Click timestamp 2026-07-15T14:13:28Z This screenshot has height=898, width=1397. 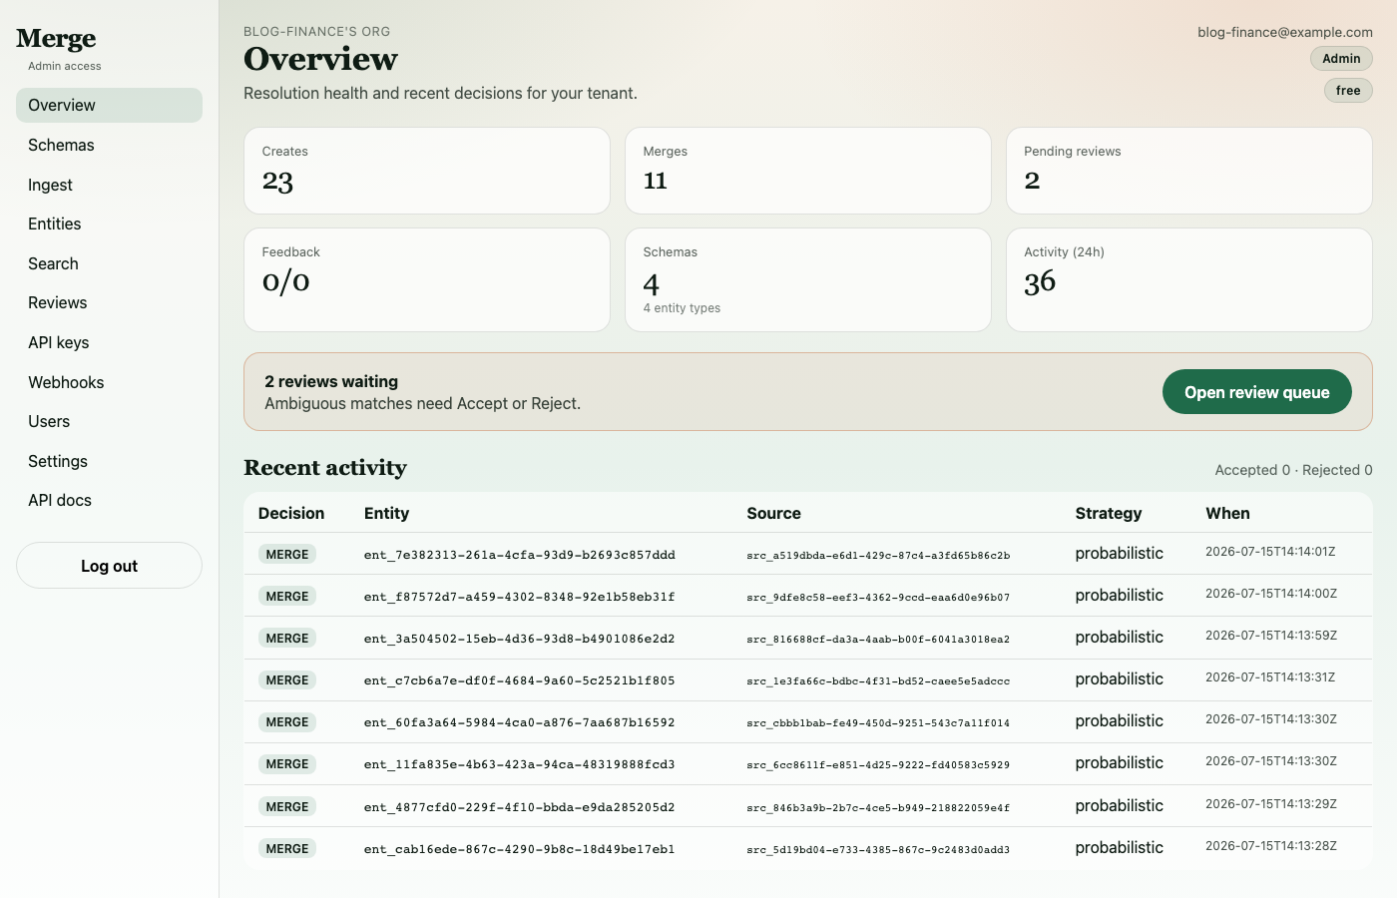click(1270, 846)
